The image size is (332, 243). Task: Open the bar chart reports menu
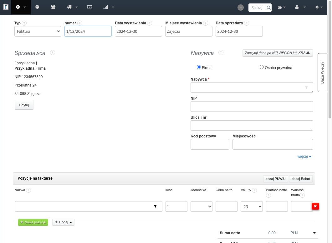pos(109,7)
